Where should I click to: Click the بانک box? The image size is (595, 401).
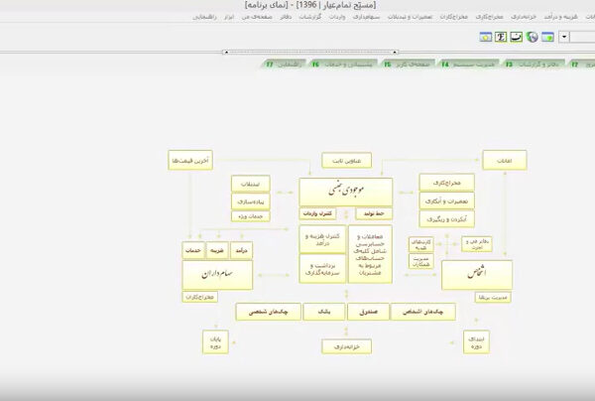click(x=324, y=312)
